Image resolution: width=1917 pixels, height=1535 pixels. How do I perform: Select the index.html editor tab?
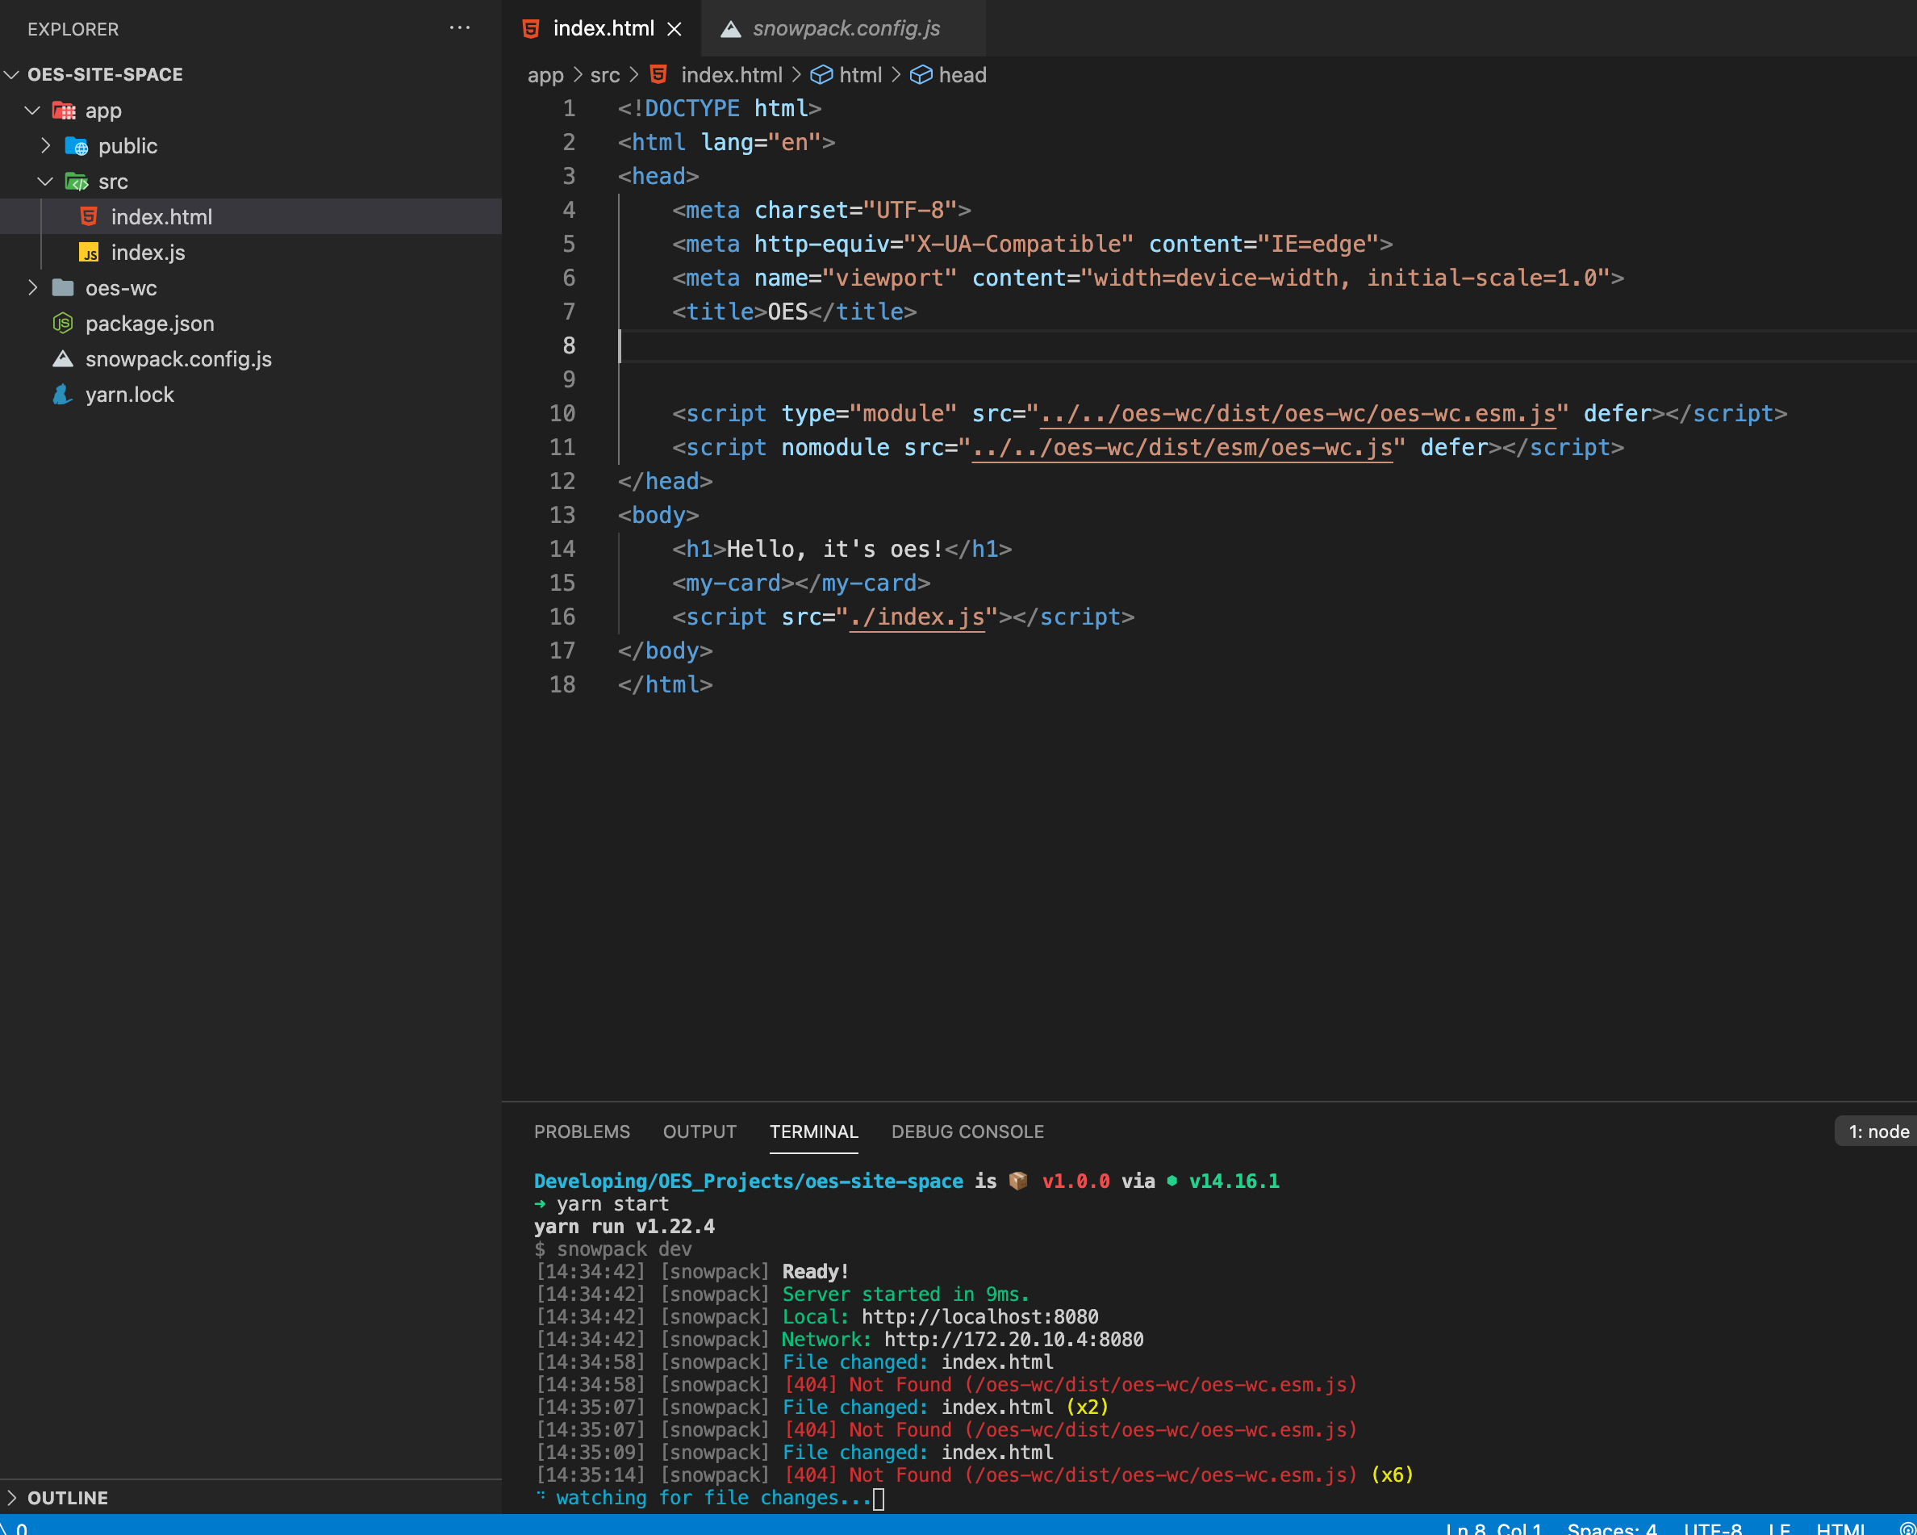click(x=603, y=28)
